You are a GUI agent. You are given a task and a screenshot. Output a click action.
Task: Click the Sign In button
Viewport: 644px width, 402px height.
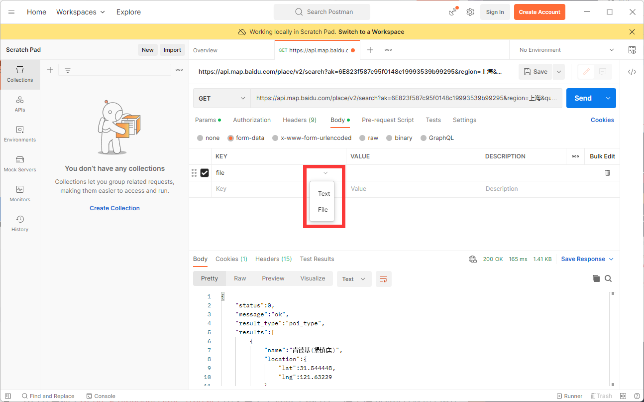click(x=495, y=12)
